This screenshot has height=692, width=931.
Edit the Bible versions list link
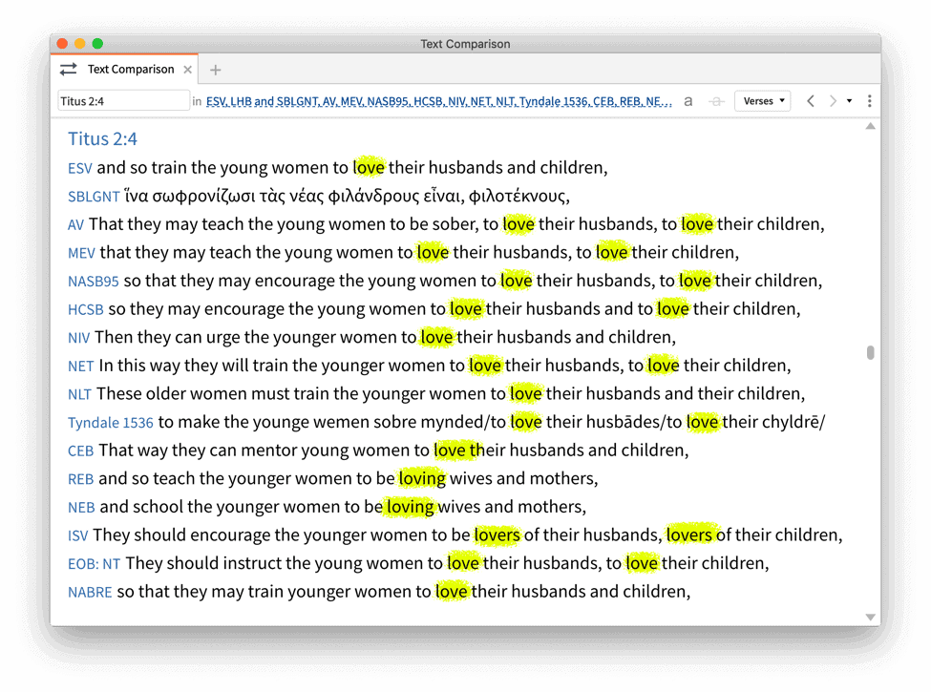(439, 101)
